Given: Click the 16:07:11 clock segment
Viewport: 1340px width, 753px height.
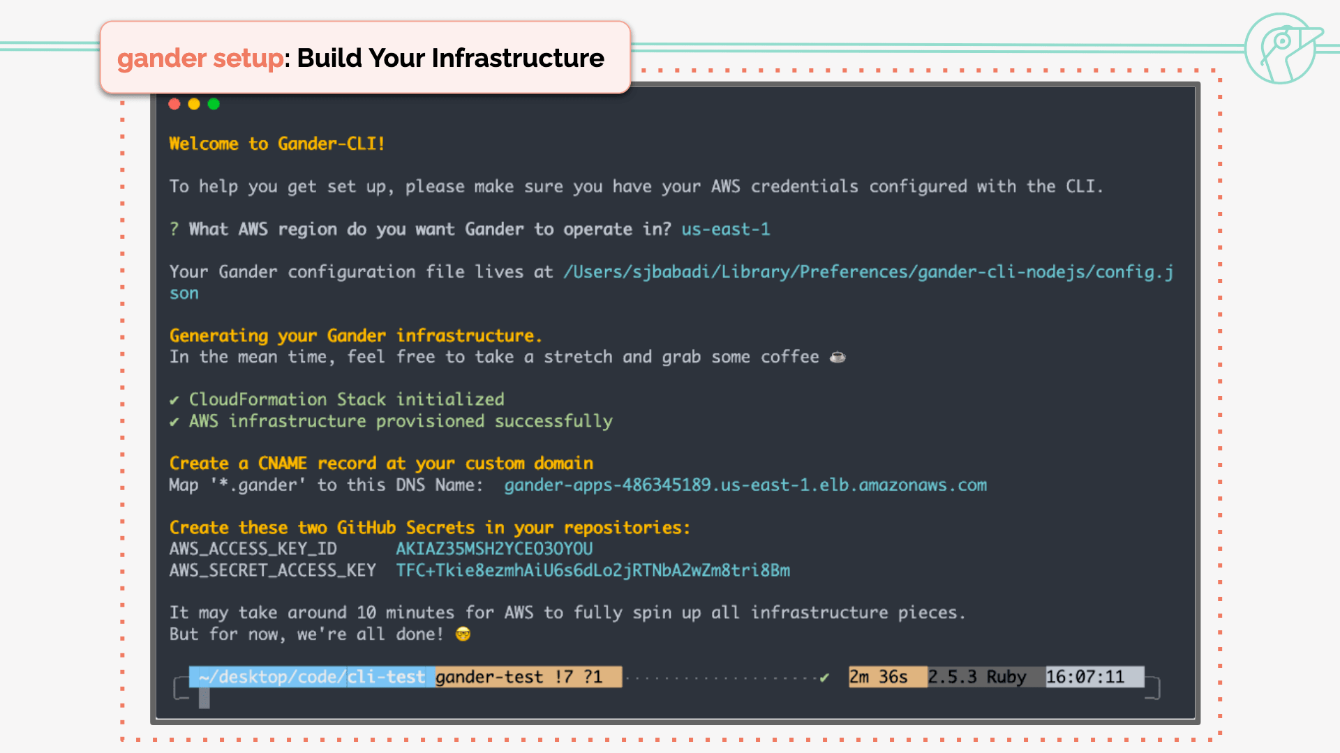Looking at the screenshot, I should click(1085, 677).
